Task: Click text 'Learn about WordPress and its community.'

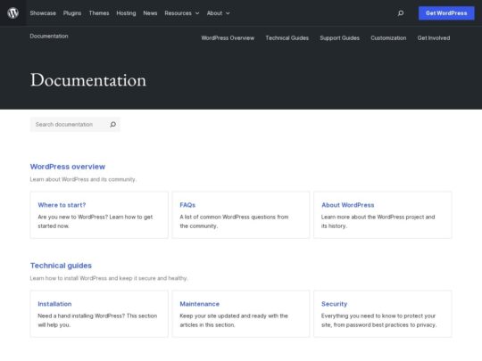Action: [x=83, y=179]
